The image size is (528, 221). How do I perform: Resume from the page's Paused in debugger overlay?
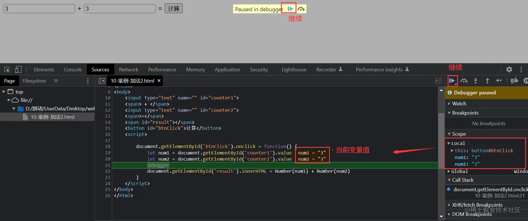click(x=290, y=9)
